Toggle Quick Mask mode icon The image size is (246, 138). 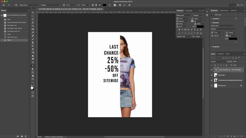coord(33,93)
